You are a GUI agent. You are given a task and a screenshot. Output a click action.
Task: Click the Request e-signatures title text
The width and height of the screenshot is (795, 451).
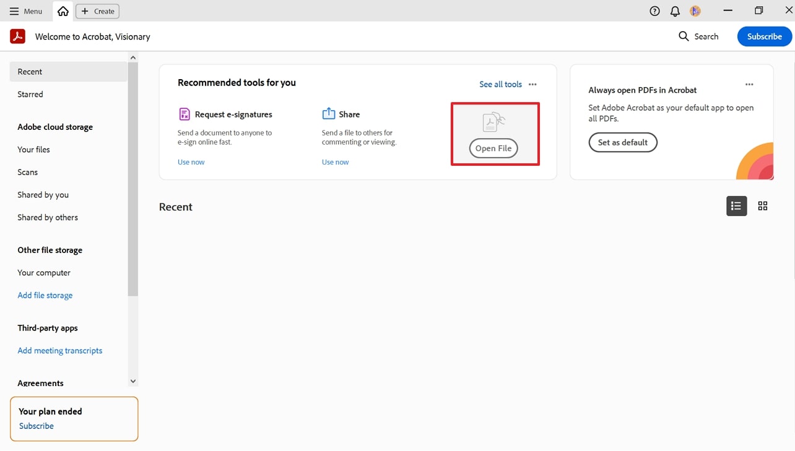click(233, 114)
